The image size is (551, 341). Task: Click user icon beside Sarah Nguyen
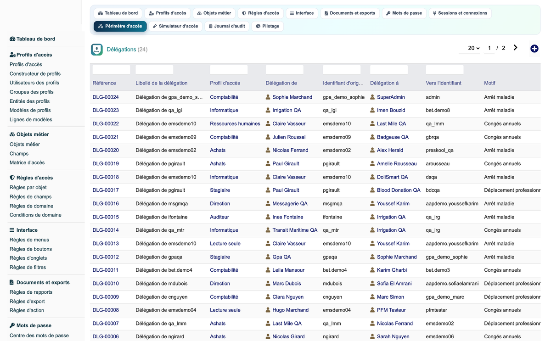pos(373,337)
